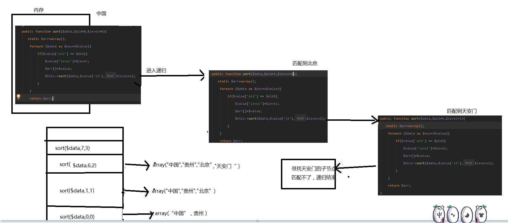The image size is (508, 223).
Task: Click the 进入递归 label above the arrow
Action: click(156, 71)
